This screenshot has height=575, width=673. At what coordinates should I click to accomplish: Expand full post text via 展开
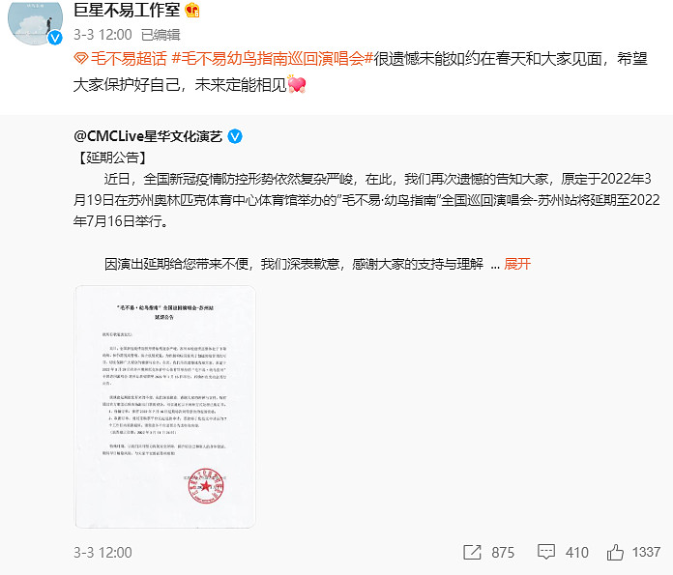click(x=517, y=264)
